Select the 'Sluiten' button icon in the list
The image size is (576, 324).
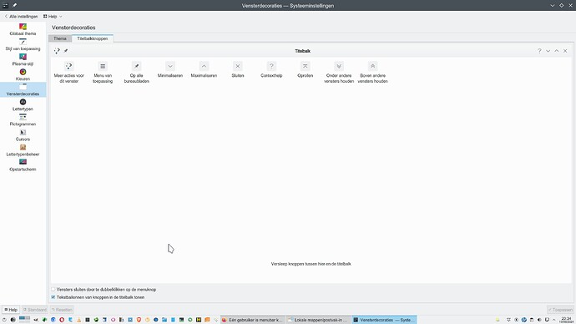coord(238,66)
